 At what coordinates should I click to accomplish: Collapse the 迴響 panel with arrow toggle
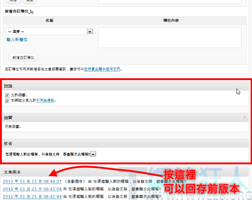click(245, 118)
